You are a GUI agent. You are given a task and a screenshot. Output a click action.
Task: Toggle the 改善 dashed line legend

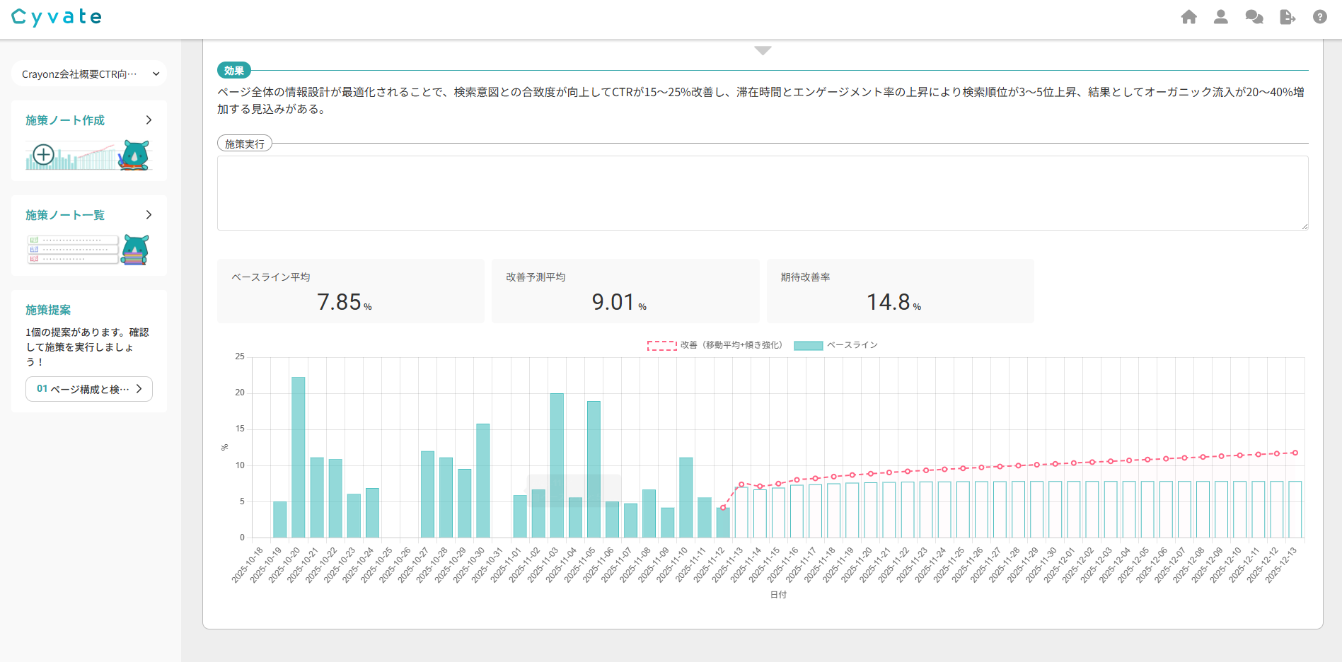pyautogui.click(x=715, y=345)
